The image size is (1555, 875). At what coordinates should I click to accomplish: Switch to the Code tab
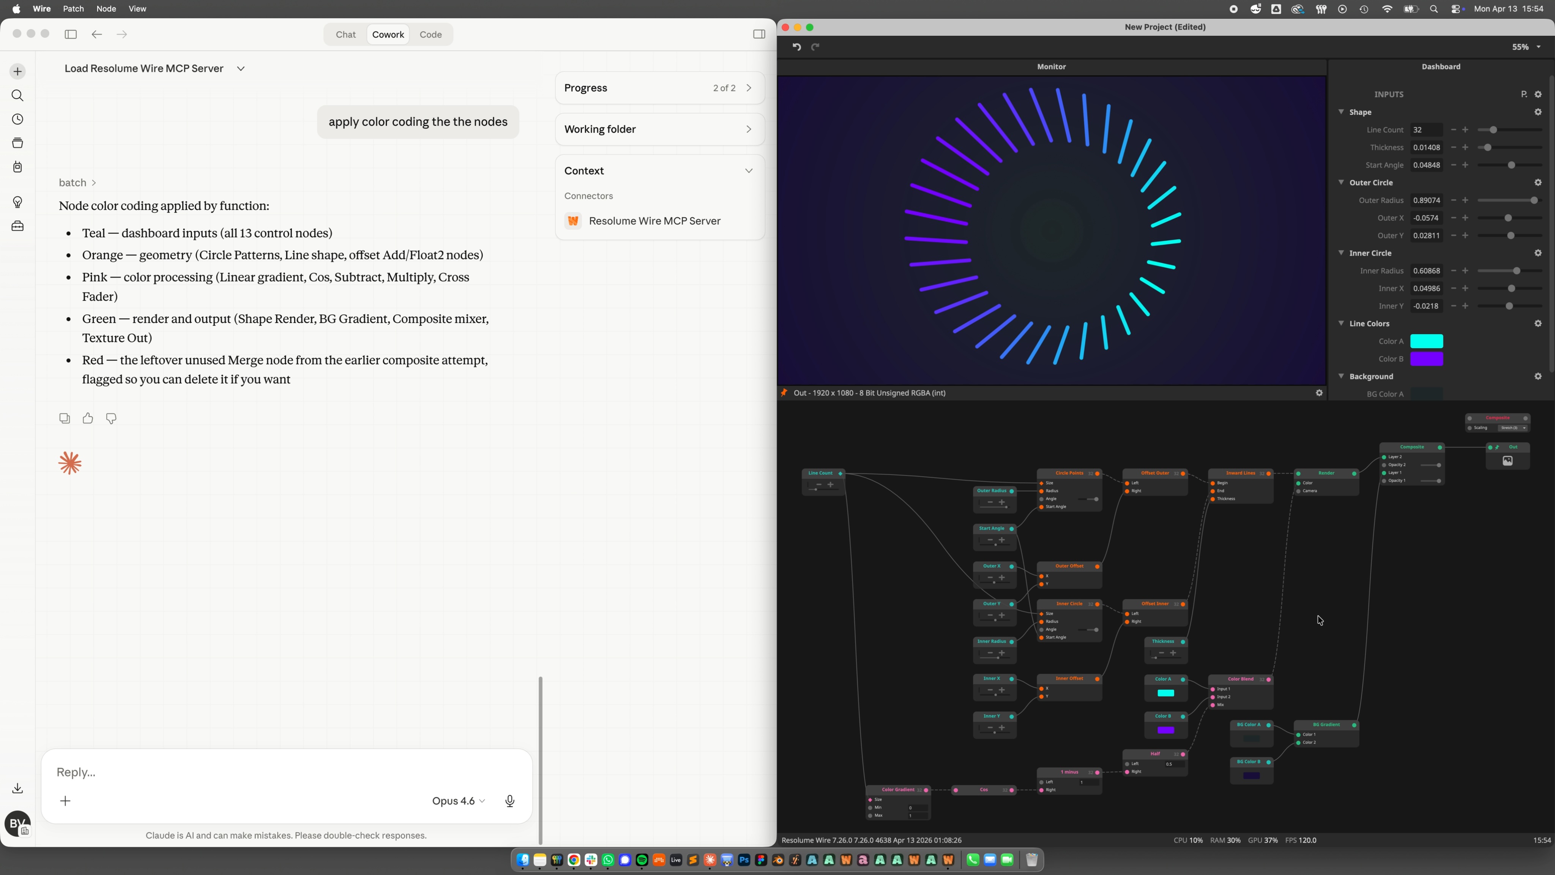click(x=431, y=35)
